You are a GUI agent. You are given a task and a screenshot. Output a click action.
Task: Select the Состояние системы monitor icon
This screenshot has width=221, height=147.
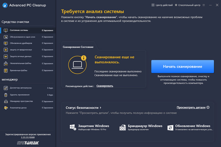pyautogui.click(x=6, y=30)
